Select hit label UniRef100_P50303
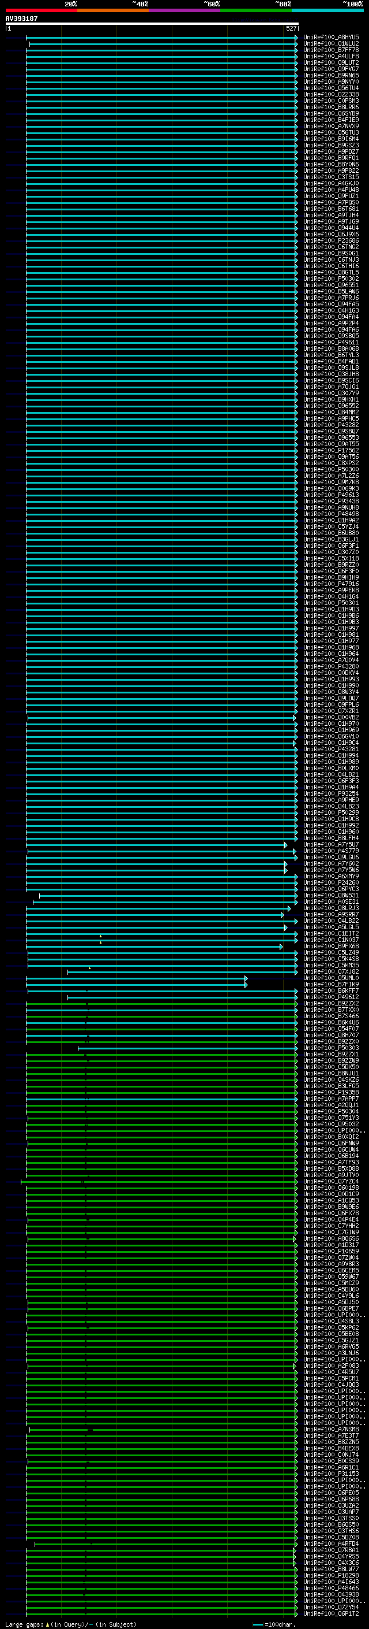Screen dimensions: 369x1629 click(x=331, y=1048)
